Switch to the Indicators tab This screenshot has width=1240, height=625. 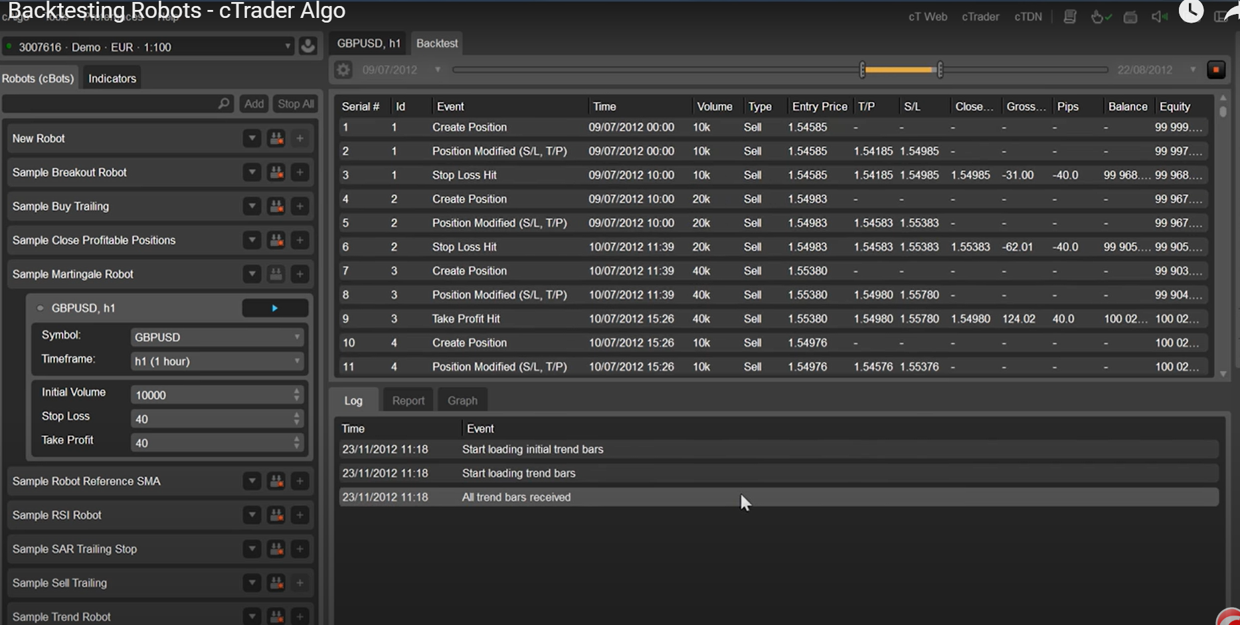pos(112,78)
